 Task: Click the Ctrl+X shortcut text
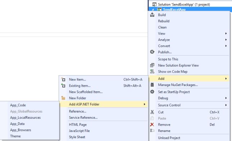[214, 112]
